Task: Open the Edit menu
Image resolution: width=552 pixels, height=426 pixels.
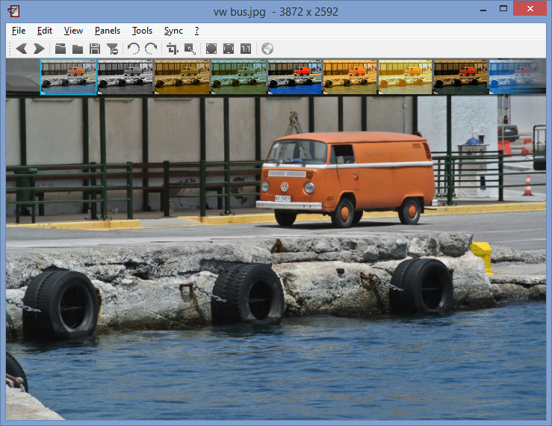Action: [x=45, y=31]
